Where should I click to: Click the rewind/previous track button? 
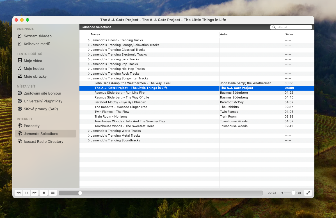click(x=19, y=193)
